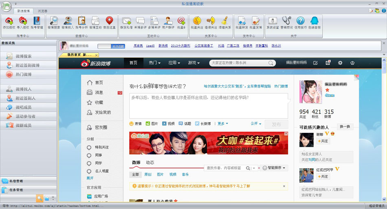Select 微群成员 in the left sidebar

(x=29, y=125)
